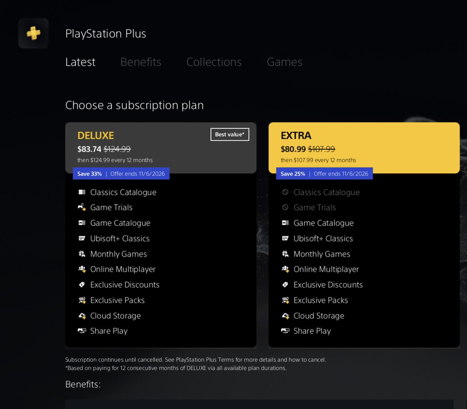The height and width of the screenshot is (409, 467).
Task: Click EXTRA Online Multiplayer icon
Action: tap(285, 269)
